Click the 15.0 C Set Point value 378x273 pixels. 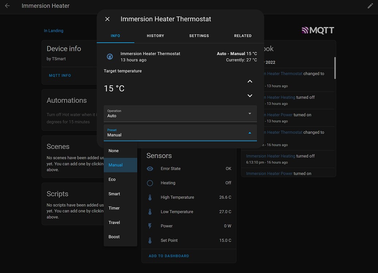pos(225,241)
